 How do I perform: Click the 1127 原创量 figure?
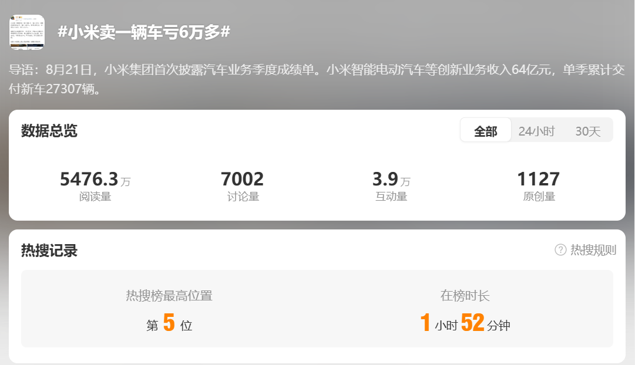point(539,179)
